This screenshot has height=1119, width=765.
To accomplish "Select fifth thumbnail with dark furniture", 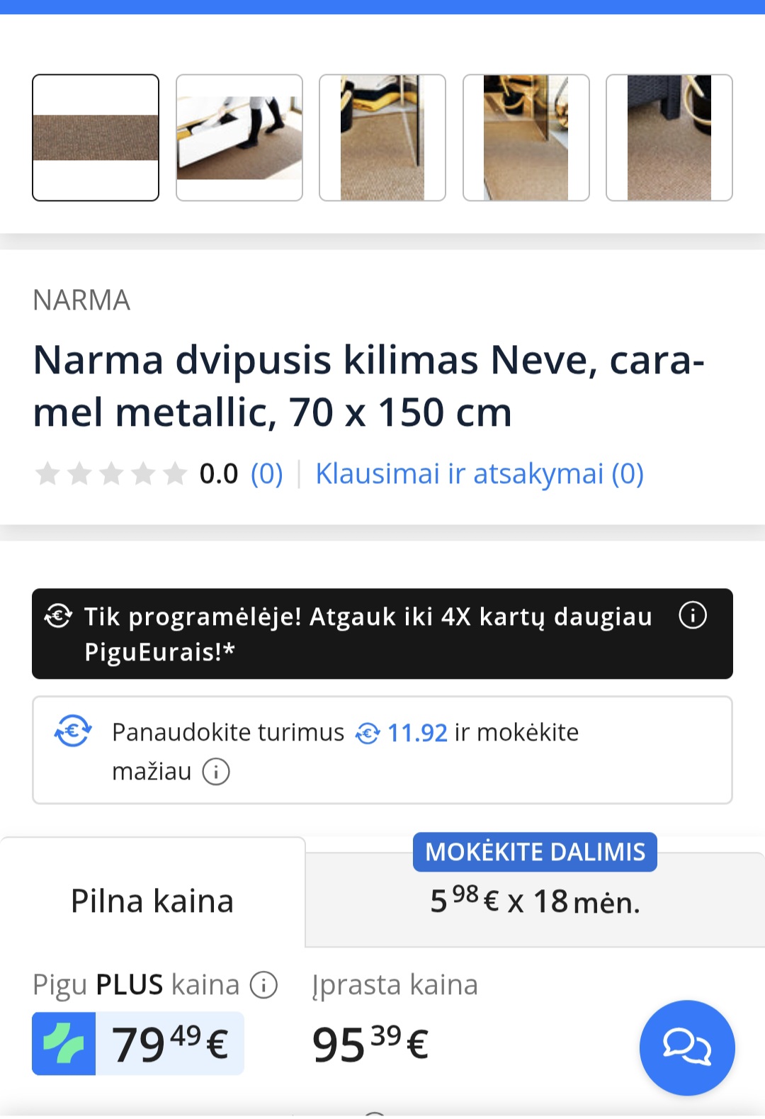I will click(x=669, y=137).
